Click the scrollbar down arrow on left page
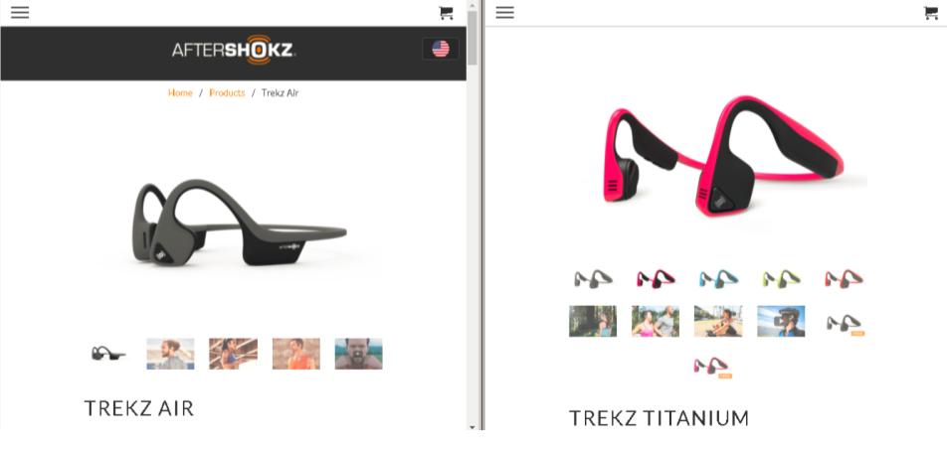This screenshot has width=947, height=454. pyautogui.click(x=473, y=427)
